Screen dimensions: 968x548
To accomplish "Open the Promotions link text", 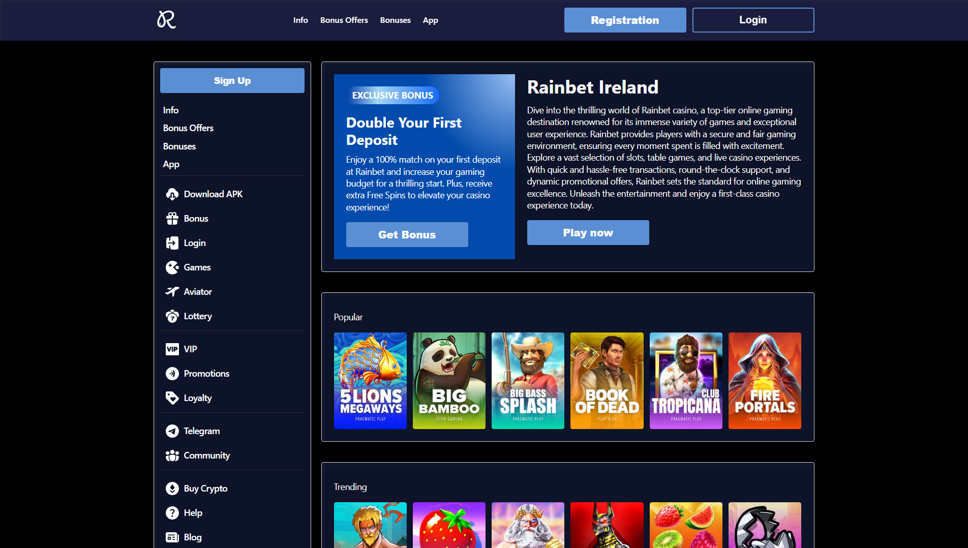I will coord(206,374).
